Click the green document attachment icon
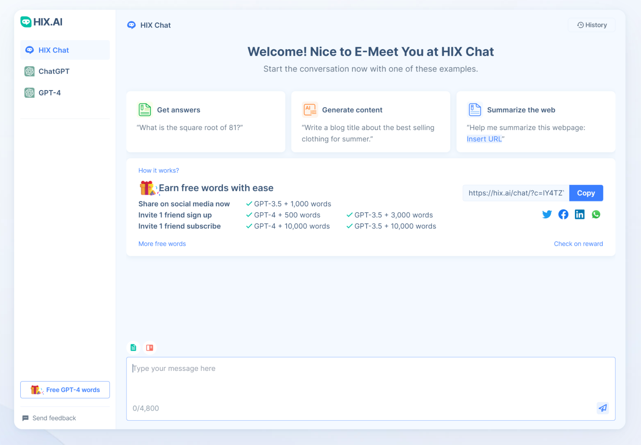Image resolution: width=641 pixels, height=445 pixels. 133,347
